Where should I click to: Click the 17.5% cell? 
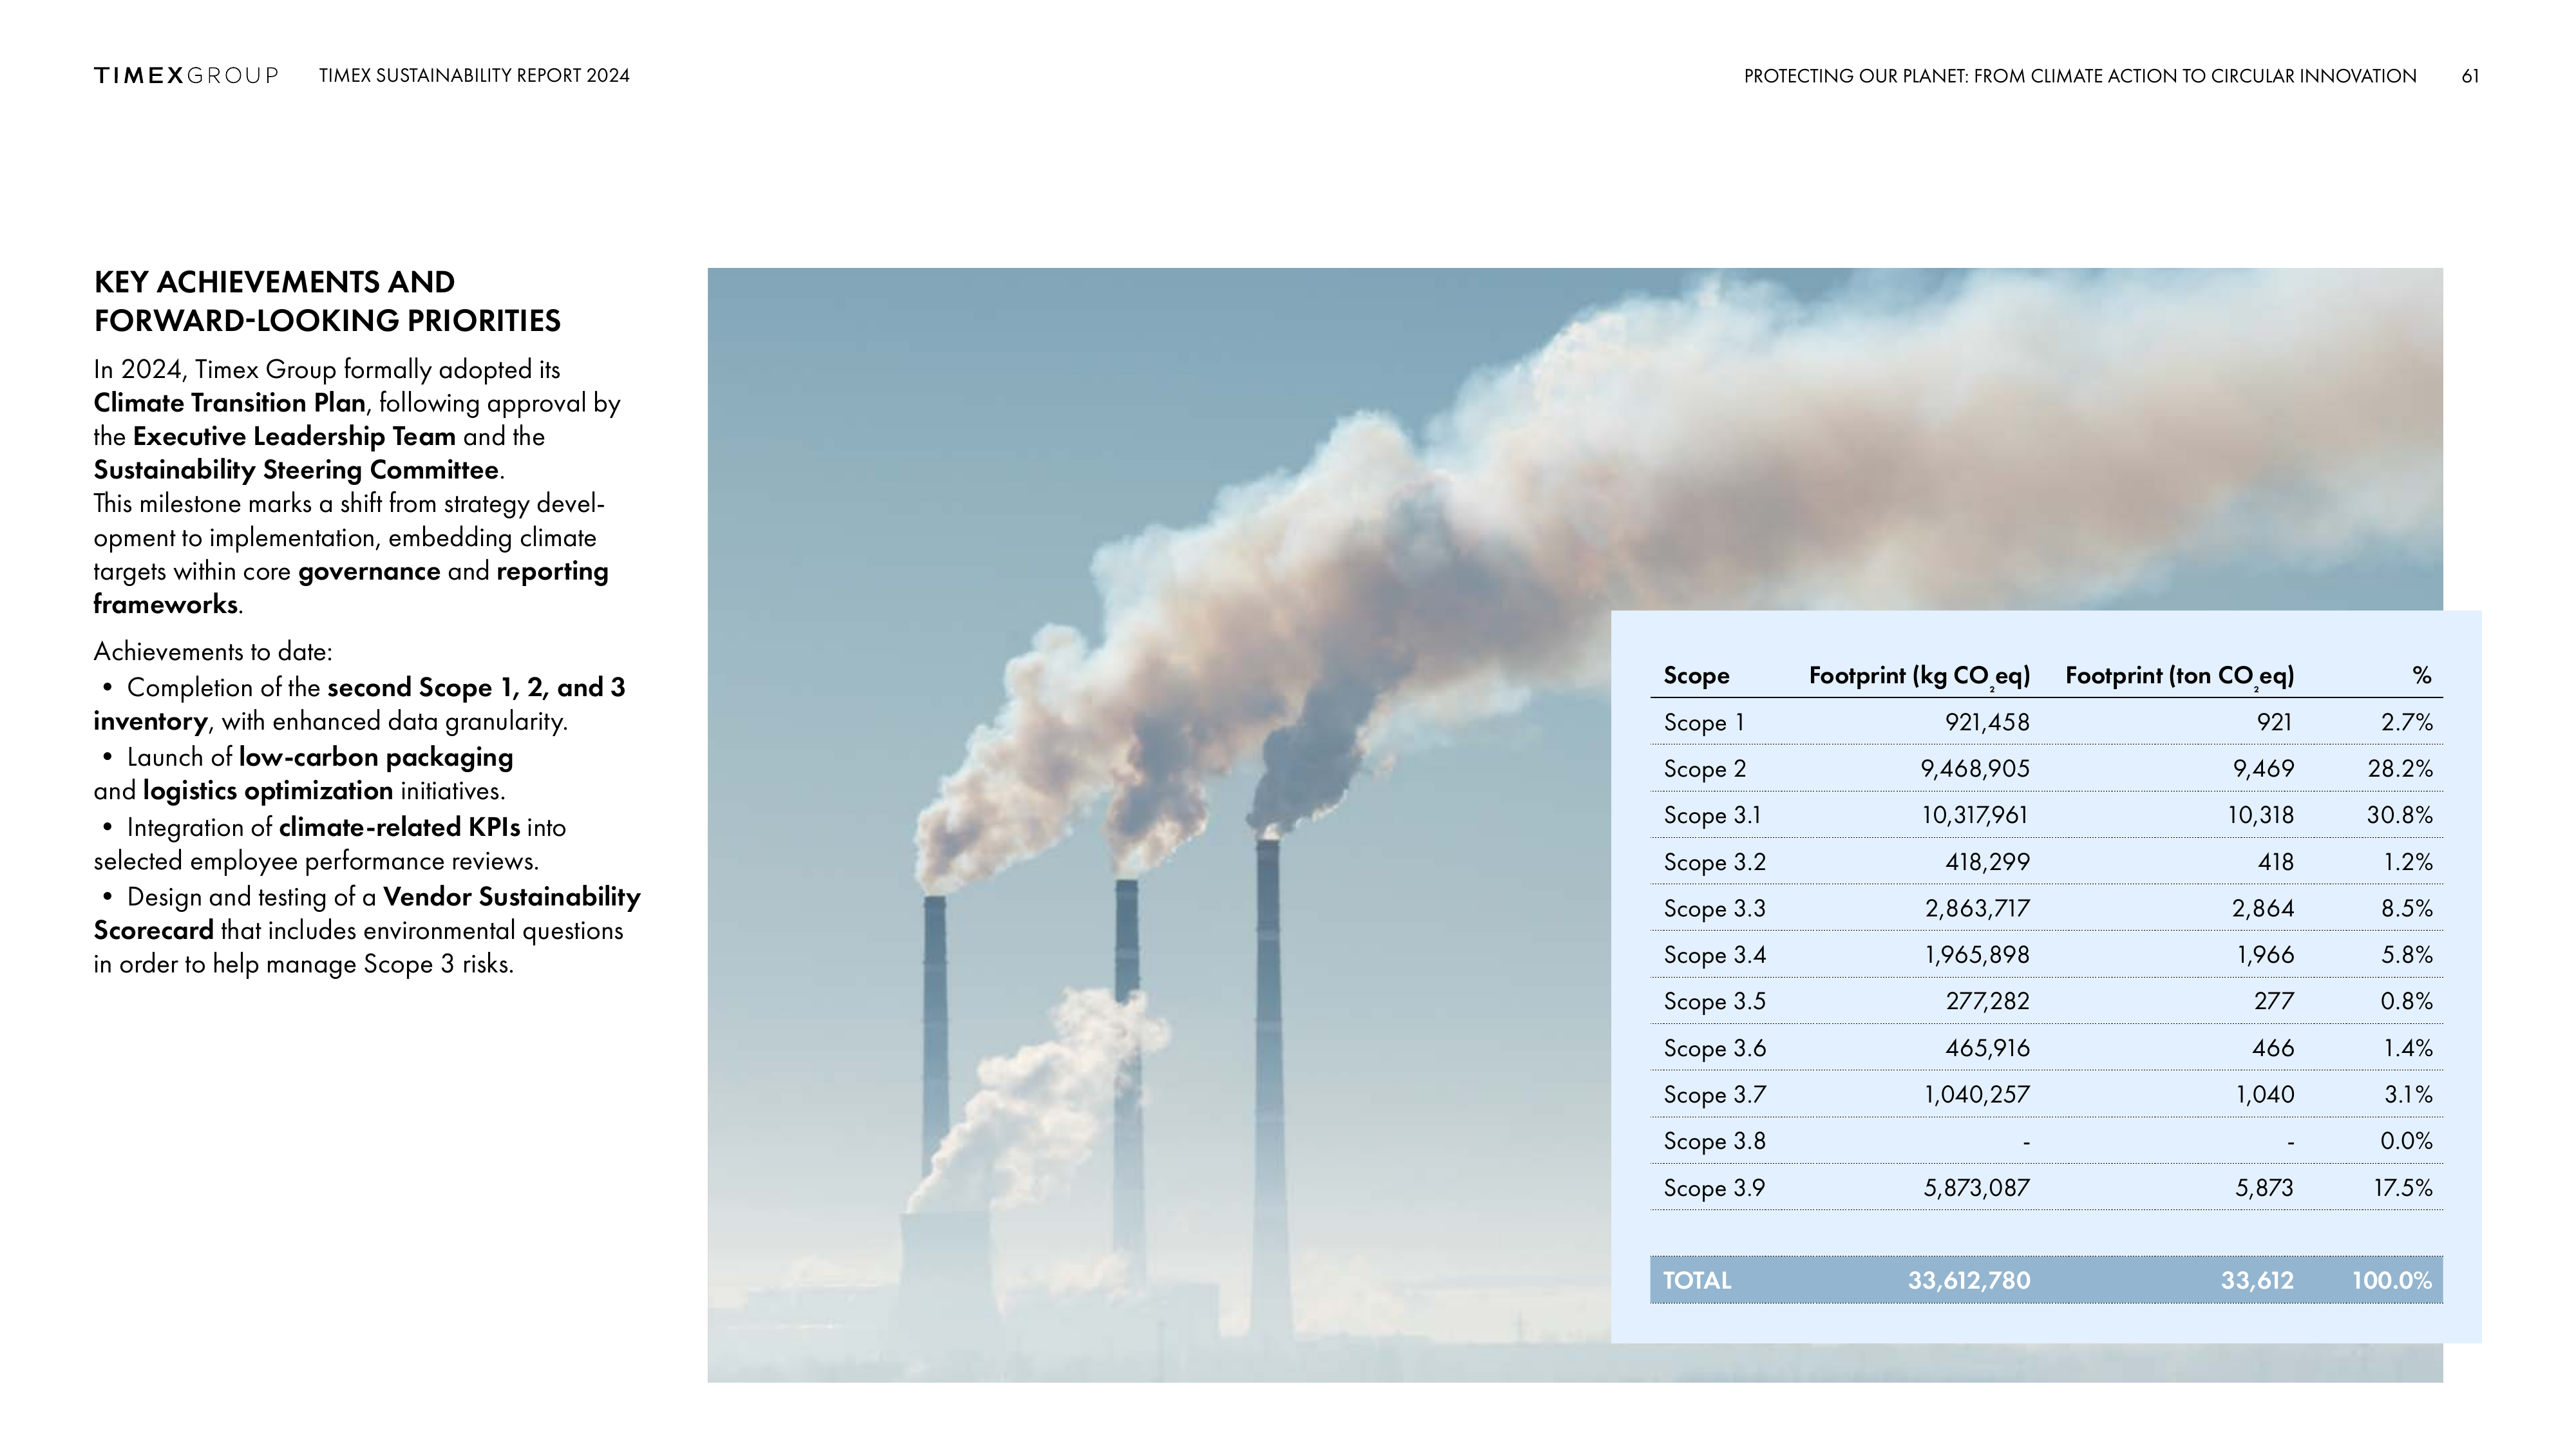tap(2403, 1188)
